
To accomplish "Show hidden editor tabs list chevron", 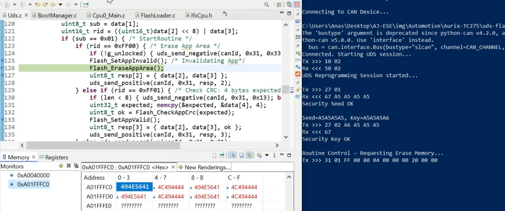I will click(225, 14).
